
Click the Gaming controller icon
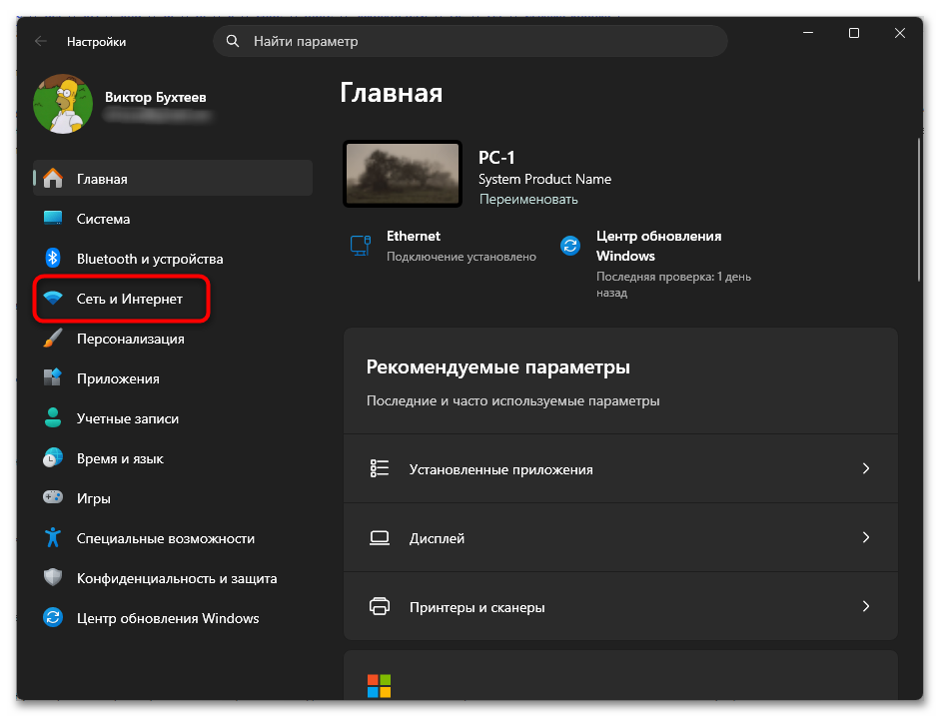click(53, 497)
